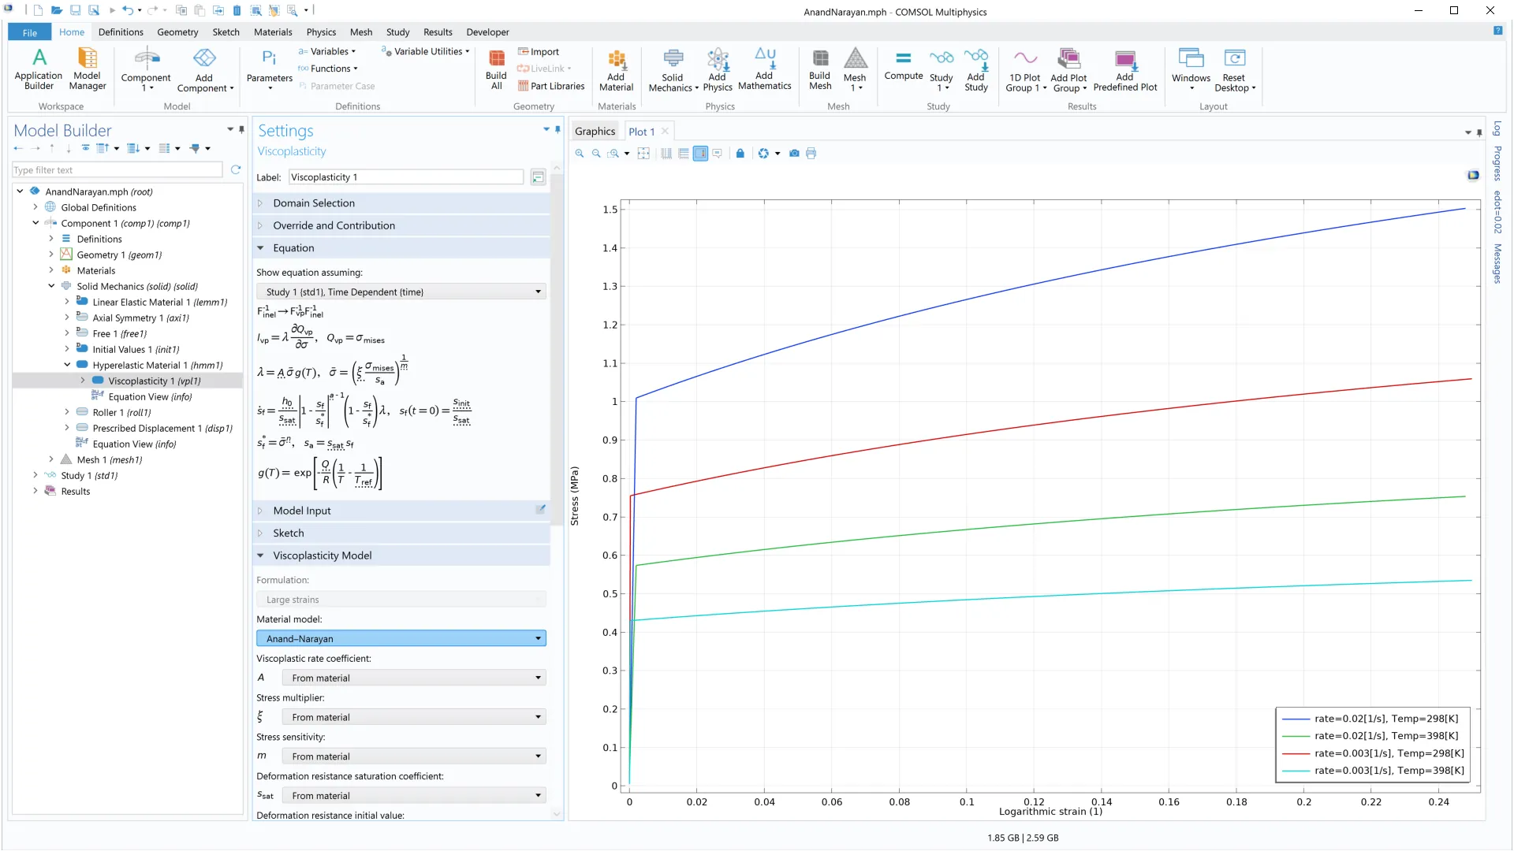Open the Material model Anand-Narayan dropdown
Image resolution: width=1514 pixels, height=851 pixels.
tap(401, 638)
